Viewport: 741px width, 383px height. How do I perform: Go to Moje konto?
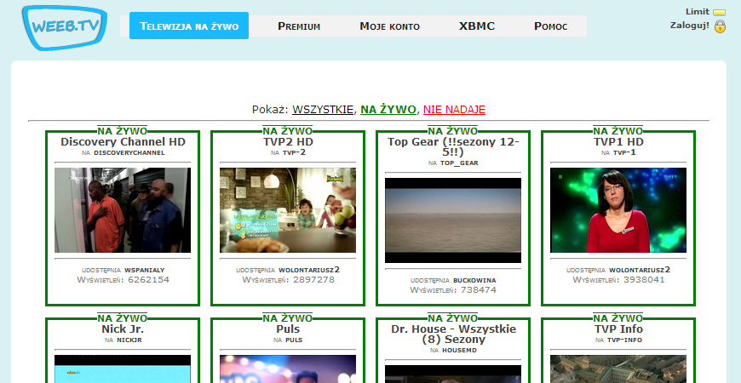click(389, 26)
